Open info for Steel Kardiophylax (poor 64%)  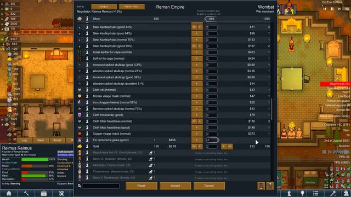[87, 33]
